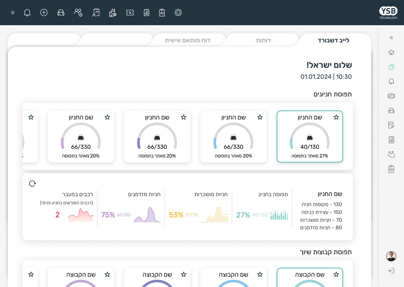Screen dimensions: 404x287
Task: Click the תפוסת חניונים heading
Action: (333, 94)
